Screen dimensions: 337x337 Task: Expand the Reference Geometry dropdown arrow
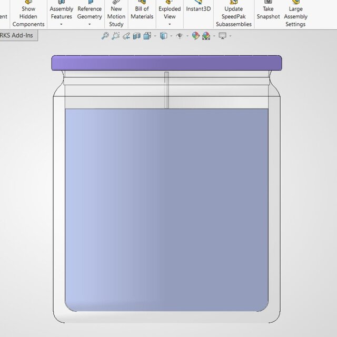(x=90, y=24)
